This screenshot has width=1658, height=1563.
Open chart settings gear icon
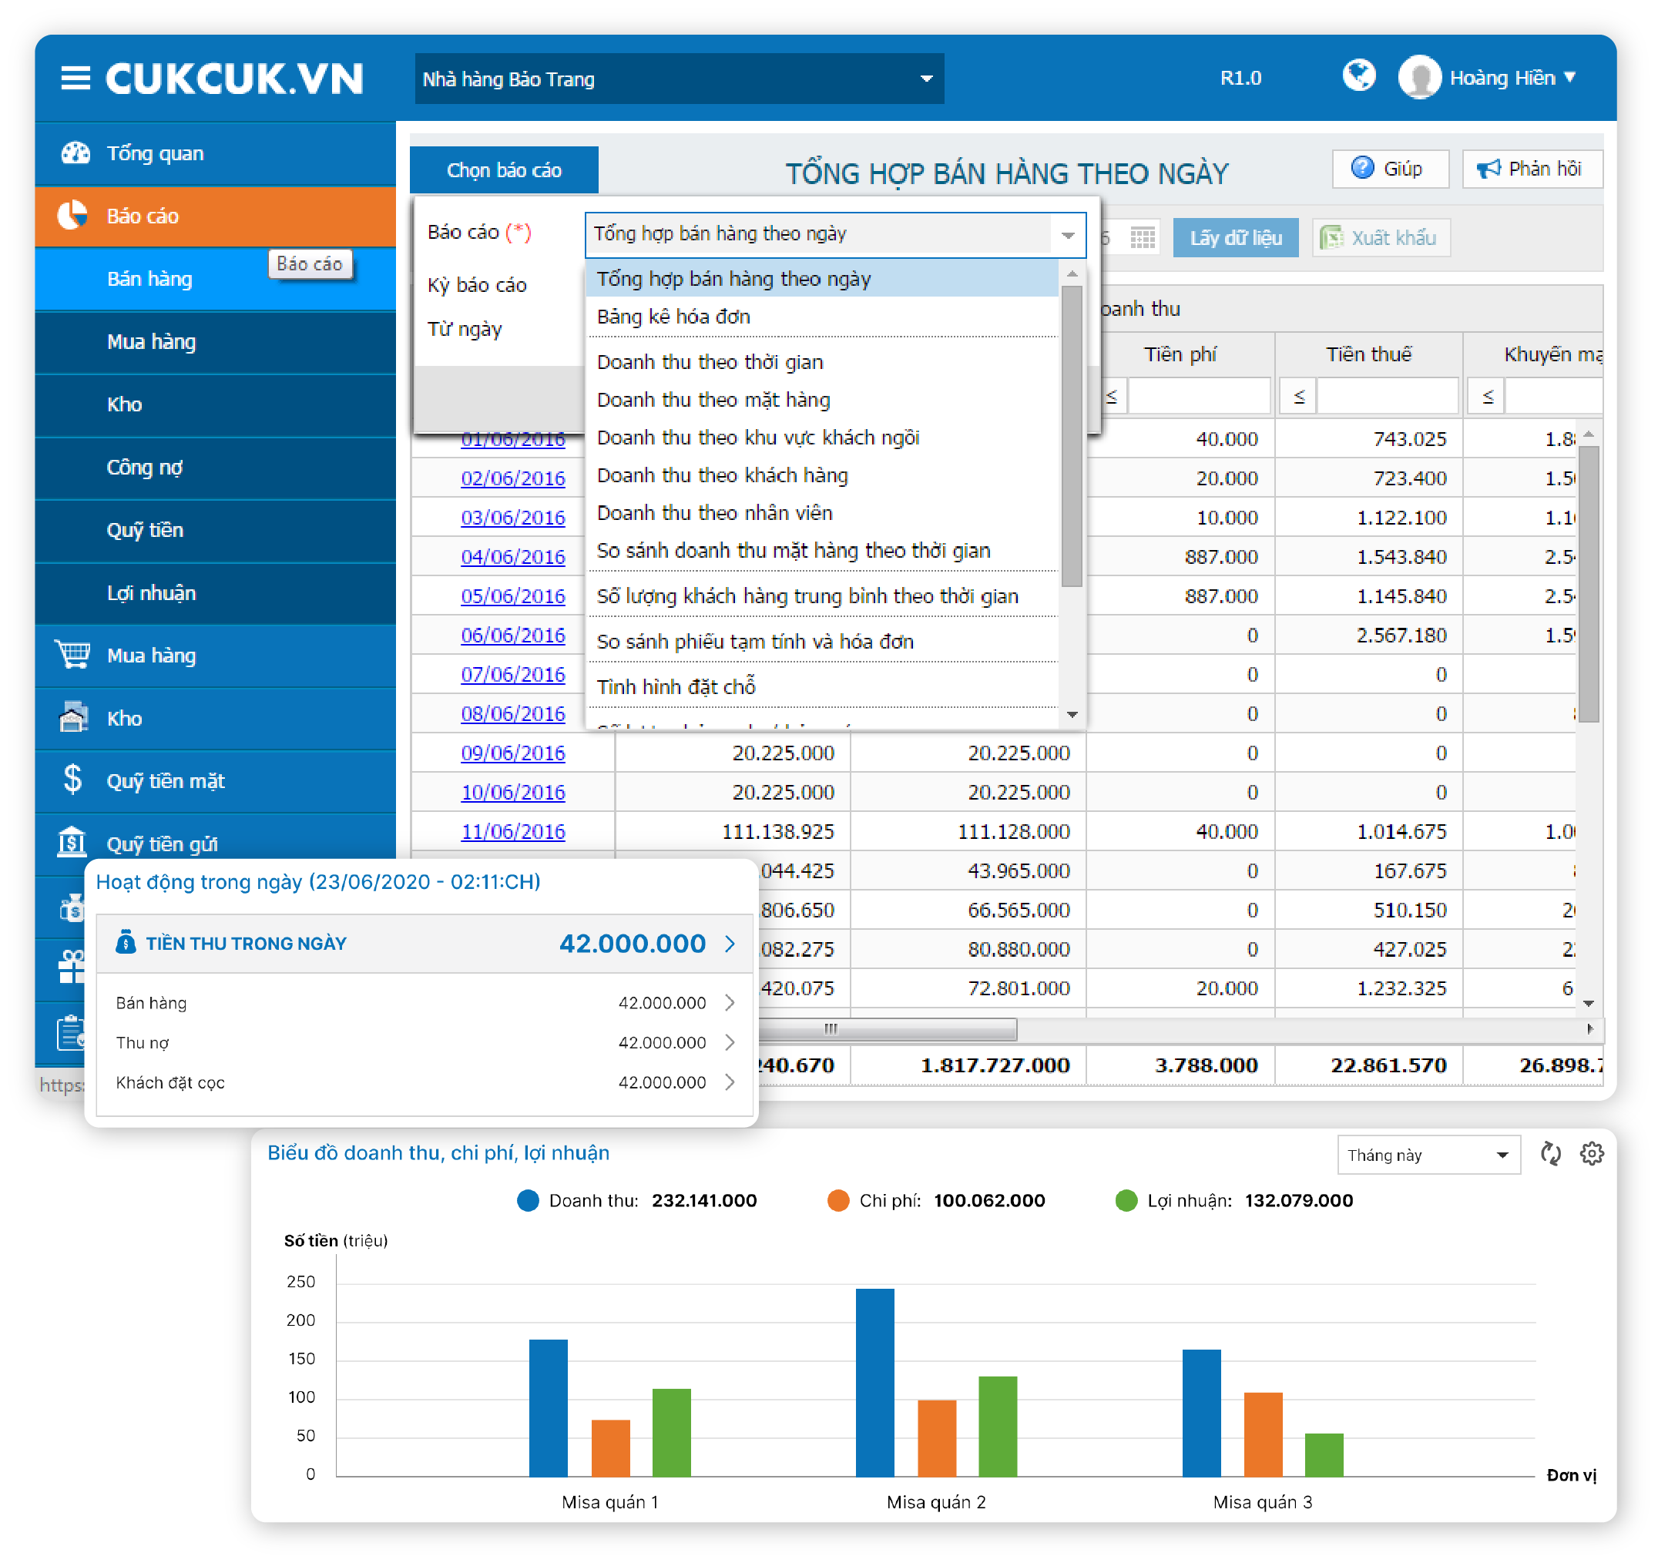(x=1593, y=1154)
